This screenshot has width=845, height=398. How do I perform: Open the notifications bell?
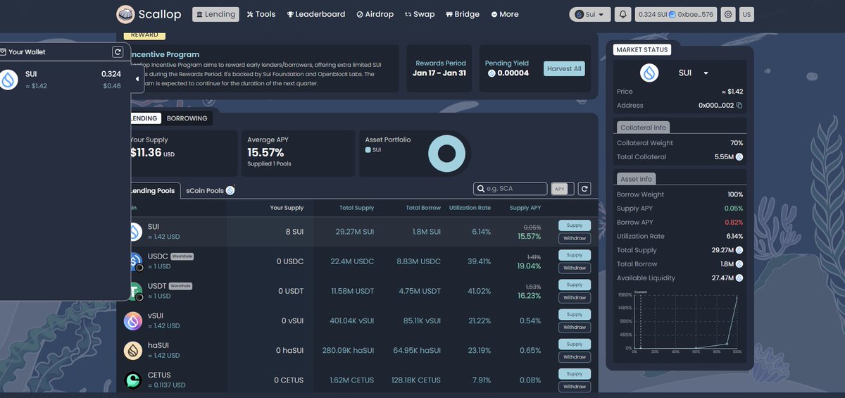coord(622,14)
